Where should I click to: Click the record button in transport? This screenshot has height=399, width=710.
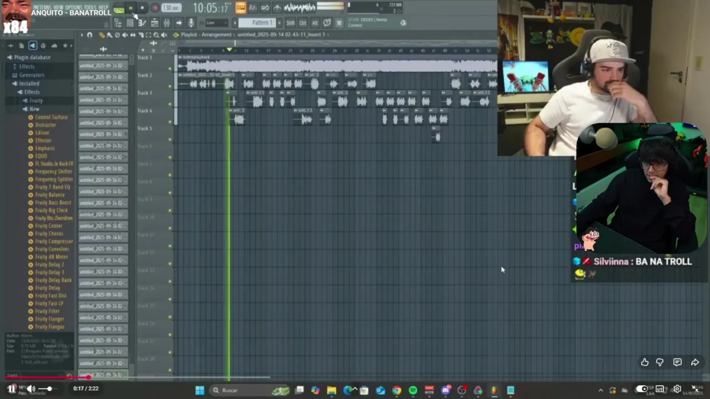click(155, 8)
